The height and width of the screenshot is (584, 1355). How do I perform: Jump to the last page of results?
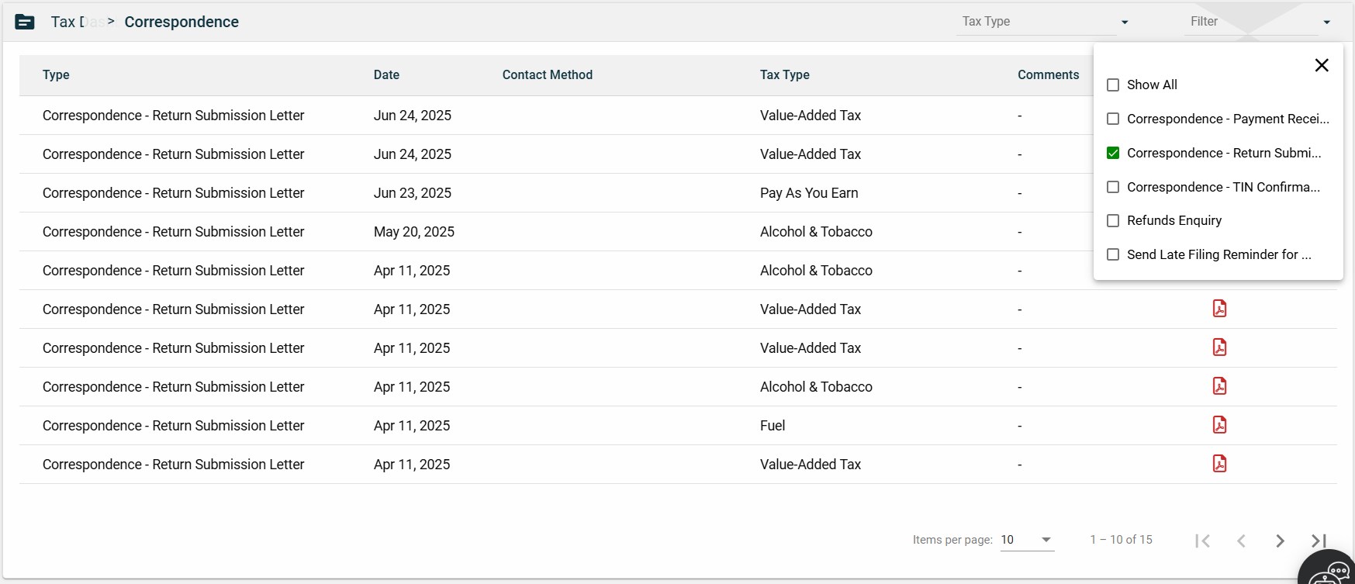(x=1319, y=541)
